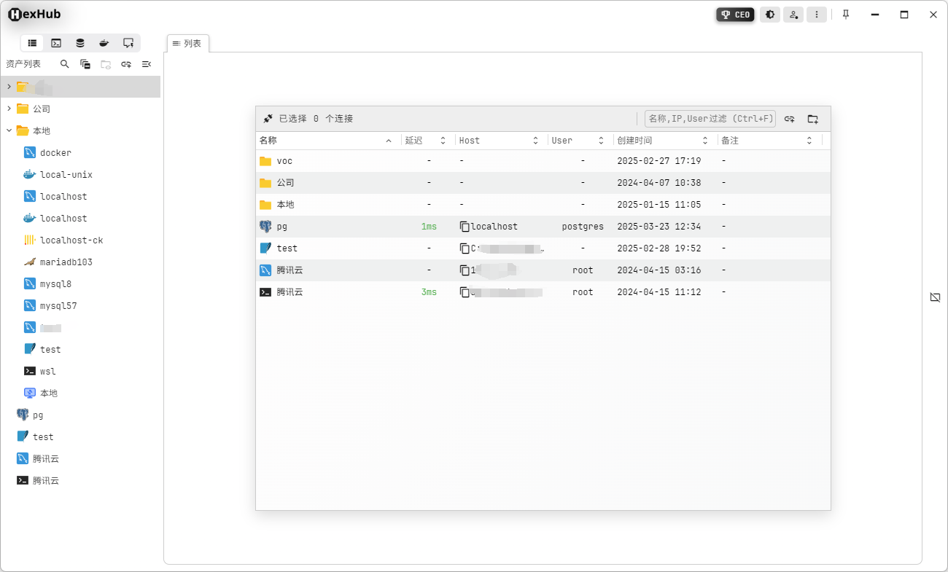Expand the blurred top folder in the sidebar
948x572 pixels.
9,87
